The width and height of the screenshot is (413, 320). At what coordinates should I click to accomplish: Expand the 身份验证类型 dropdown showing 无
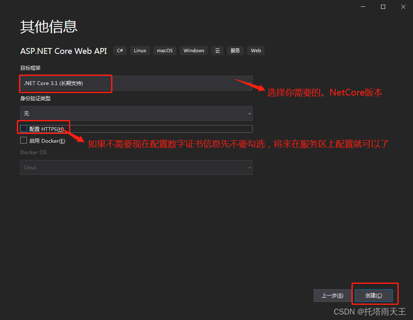(x=136, y=114)
